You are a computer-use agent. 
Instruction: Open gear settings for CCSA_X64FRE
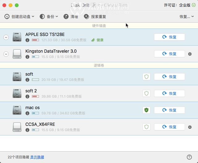click(190, 127)
